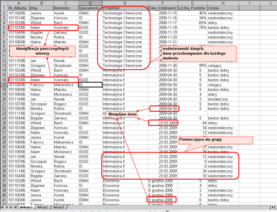This screenshot has height=212, width=277.
Task: Click the Technologie Chemiczne cell in row 6
Action: tap(125, 32)
